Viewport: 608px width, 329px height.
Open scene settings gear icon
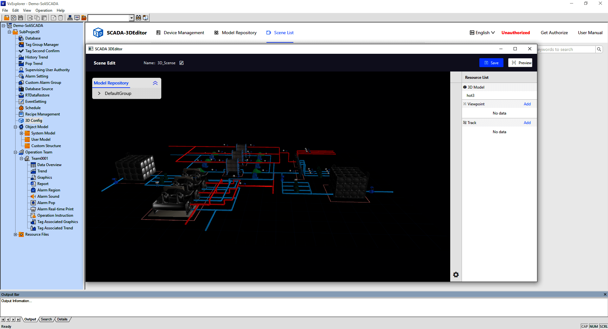pyautogui.click(x=456, y=275)
